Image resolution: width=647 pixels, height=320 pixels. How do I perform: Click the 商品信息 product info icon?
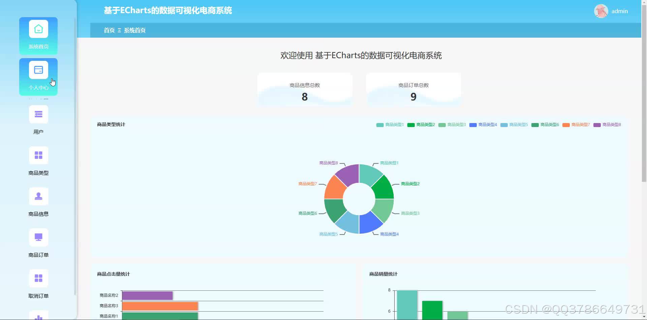pyautogui.click(x=38, y=196)
